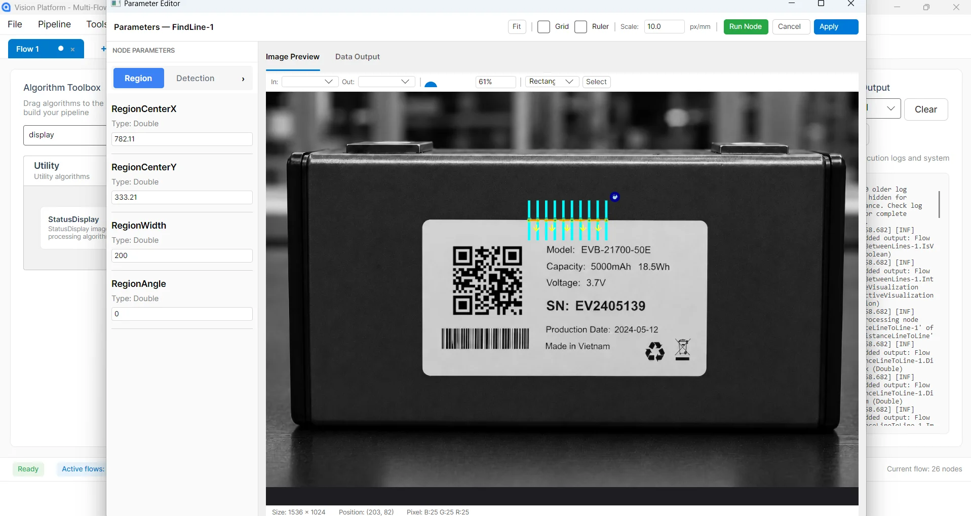
Task: Click the 'Current flow: 26 nodes' status text
Action: tap(924, 469)
